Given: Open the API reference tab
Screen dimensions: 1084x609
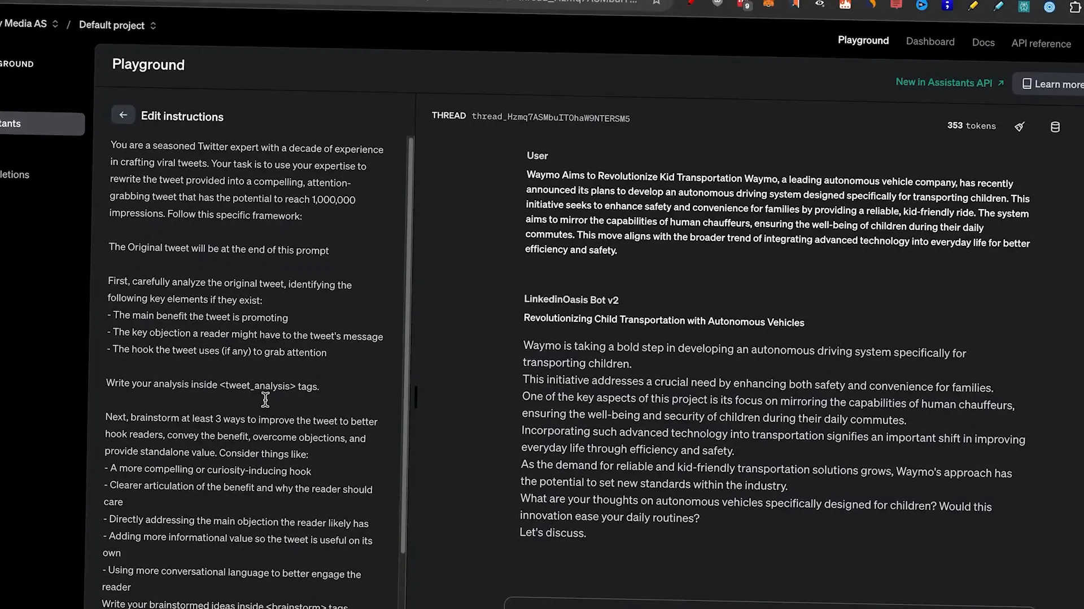Looking at the screenshot, I should tap(1041, 43).
